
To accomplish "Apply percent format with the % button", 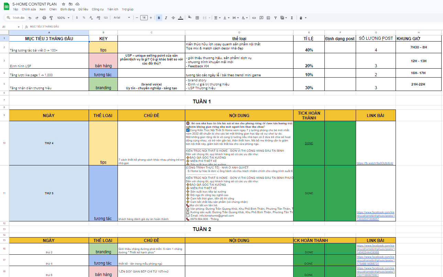I will tap(84, 18).
